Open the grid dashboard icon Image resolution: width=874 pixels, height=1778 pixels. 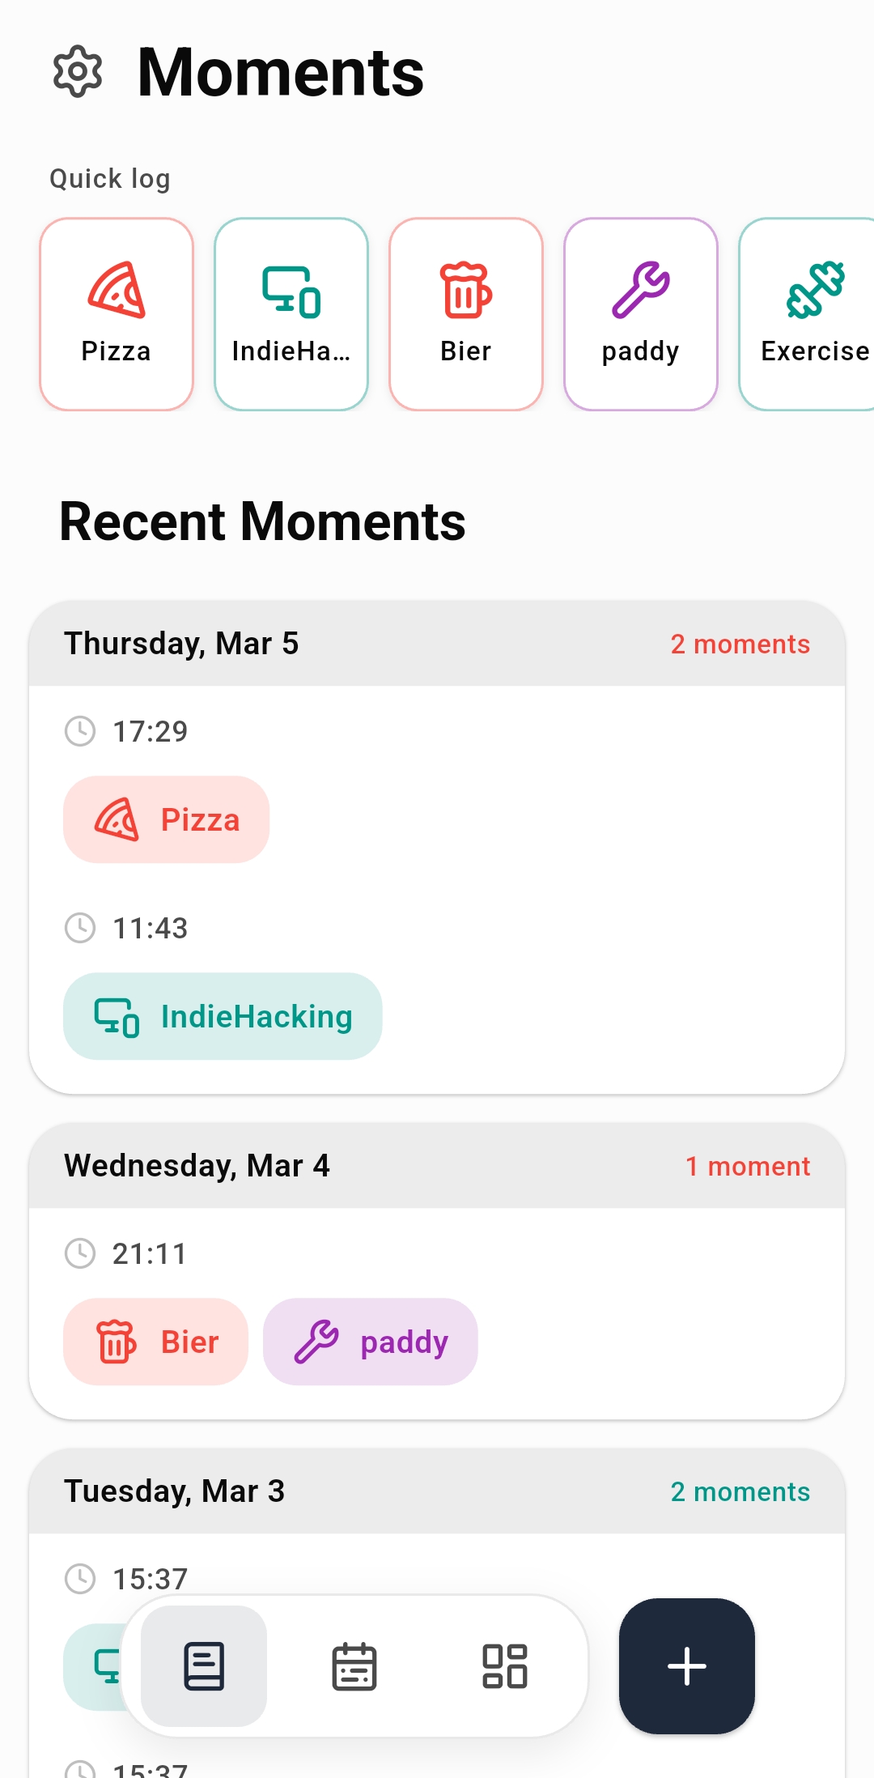[x=505, y=1665]
